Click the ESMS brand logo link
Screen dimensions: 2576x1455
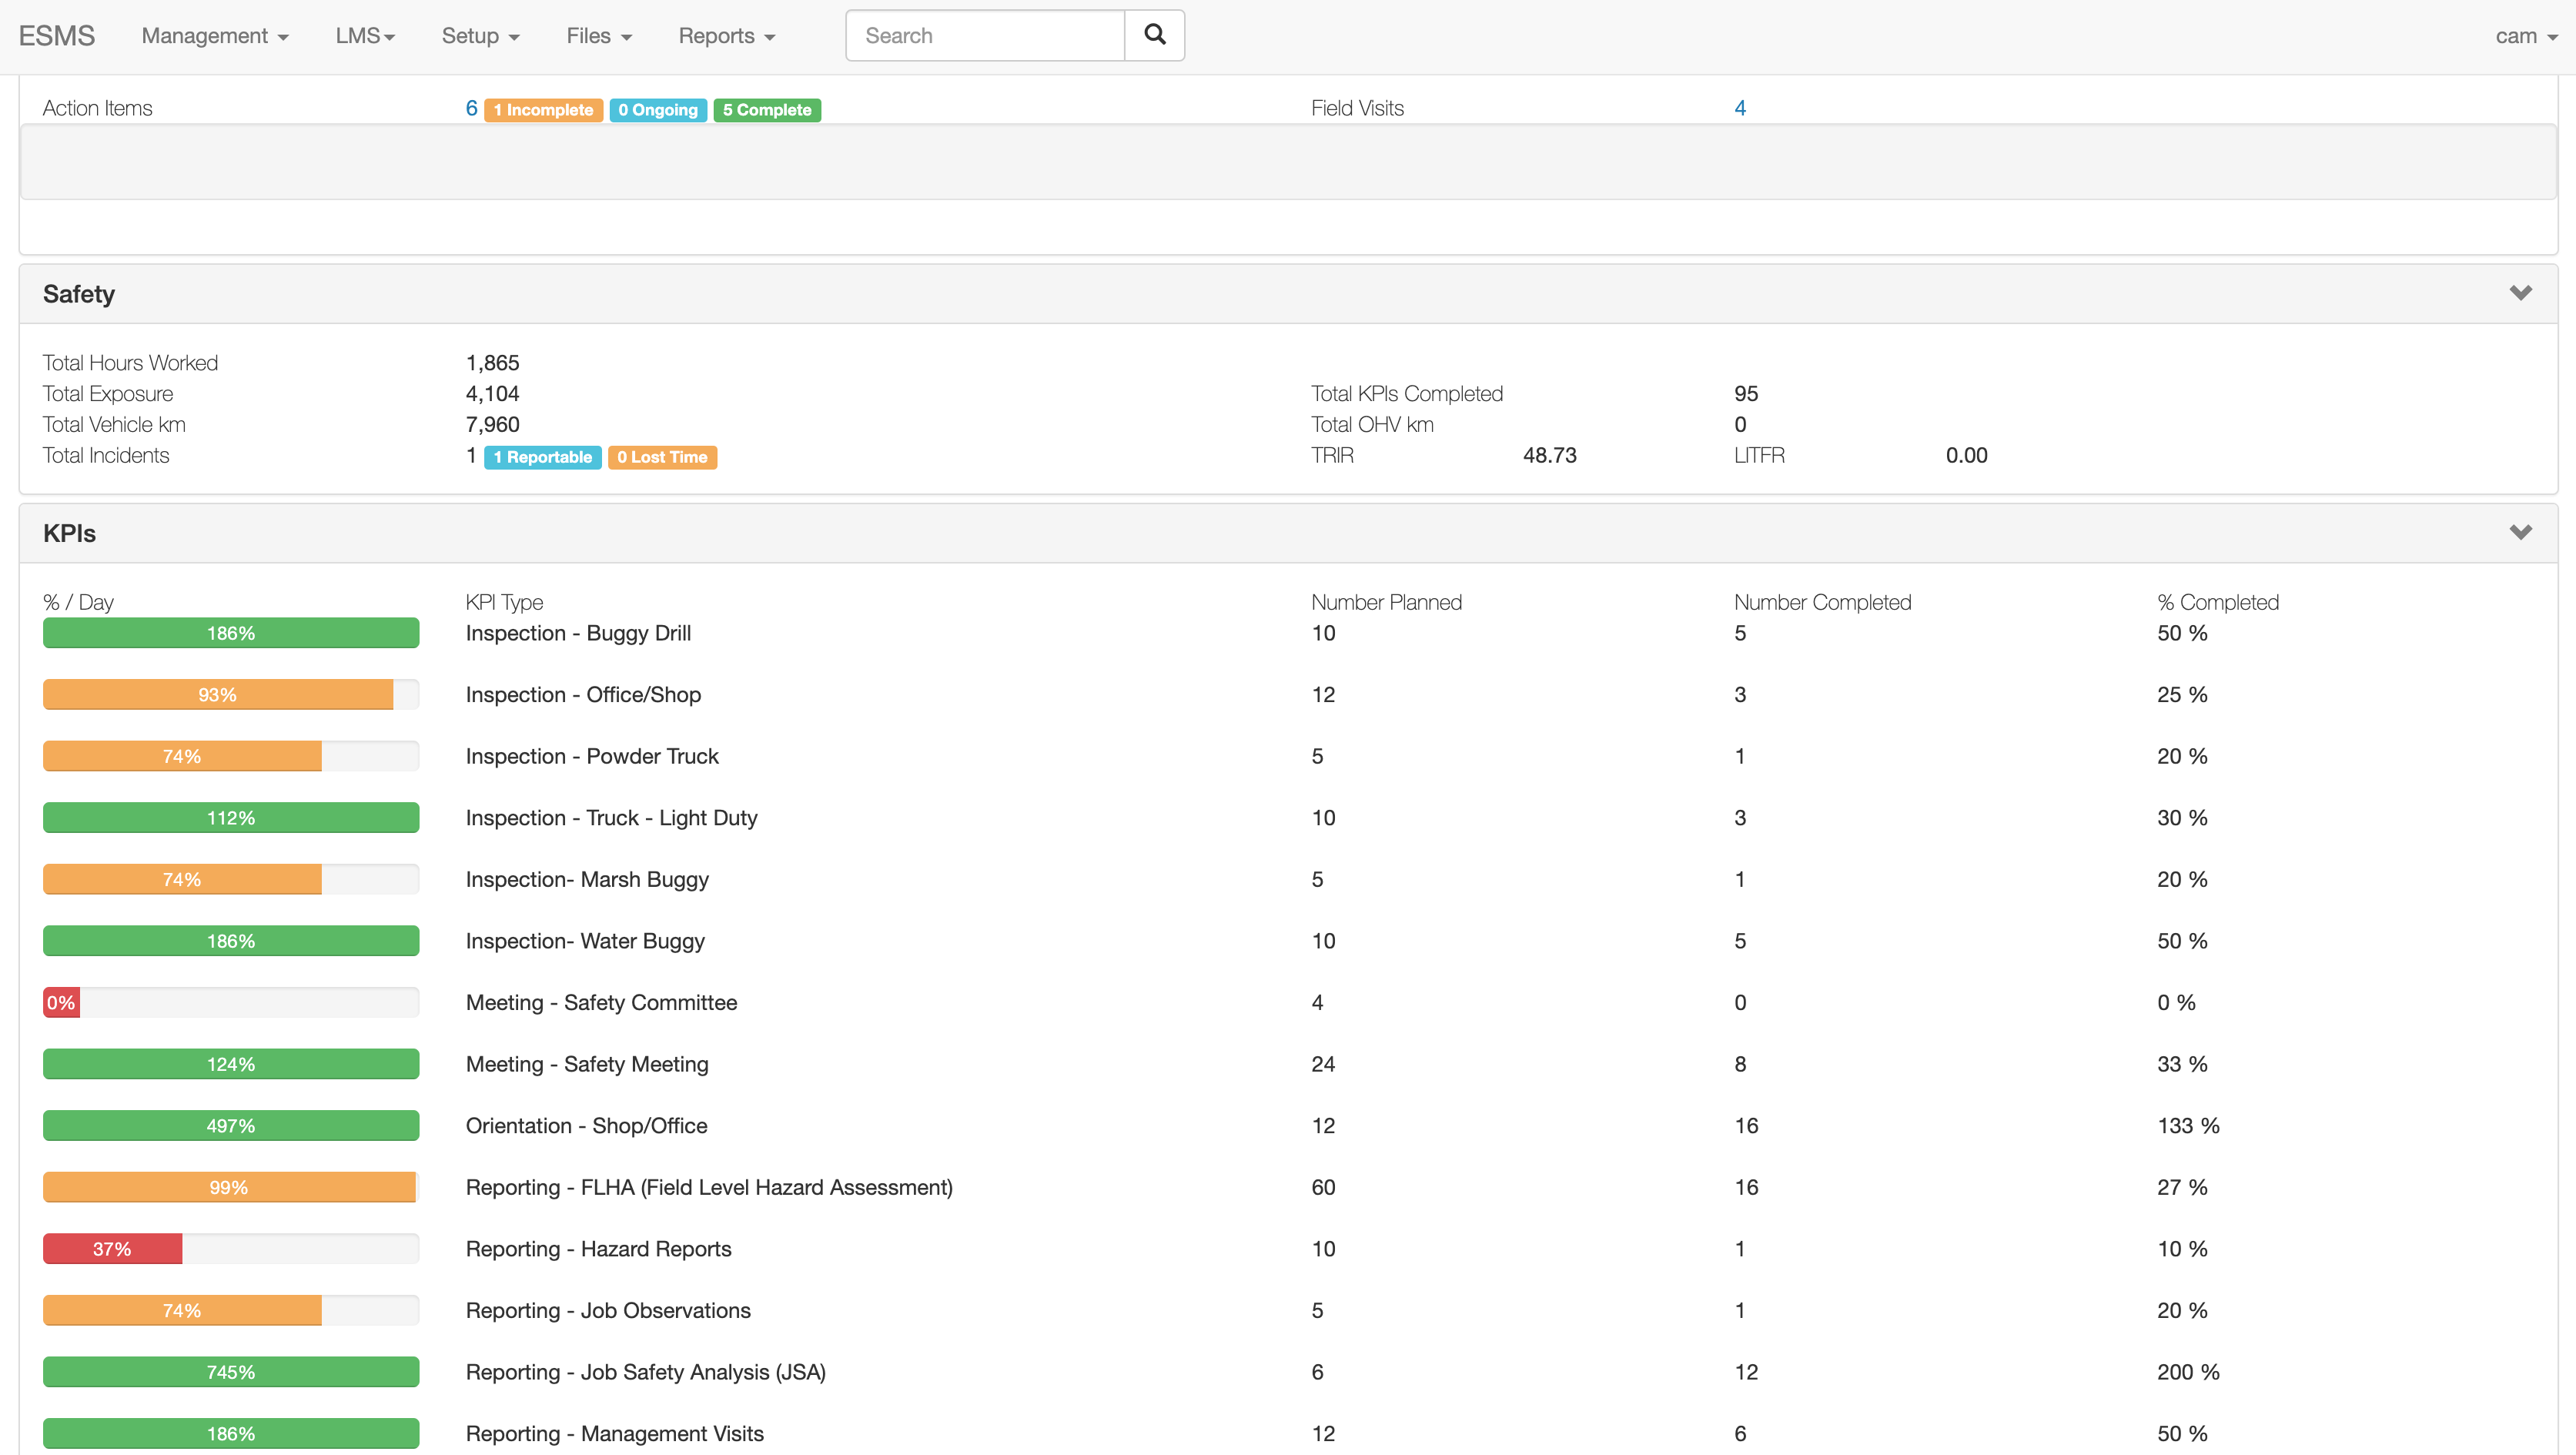57,36
